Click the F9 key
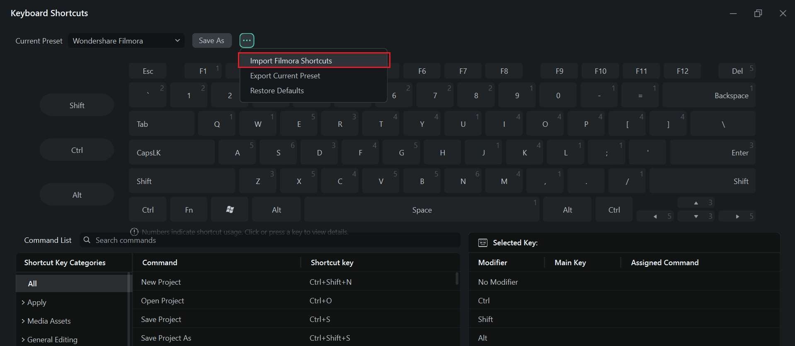795x346 pixels. (559, 71)
